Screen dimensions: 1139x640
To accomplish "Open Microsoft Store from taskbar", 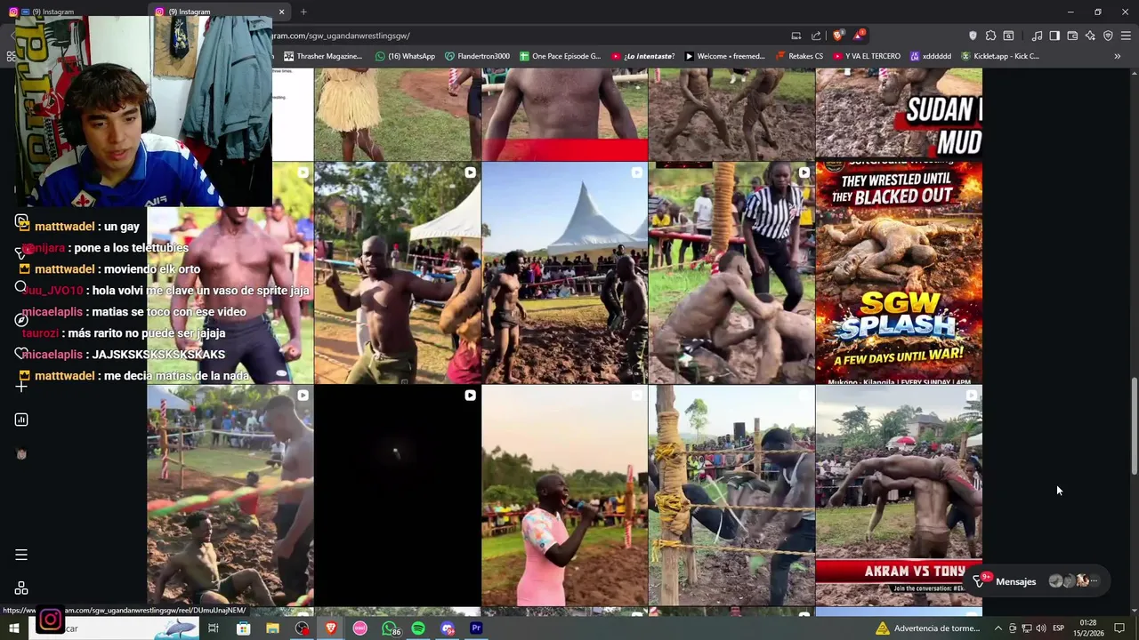I will point(244,628).
